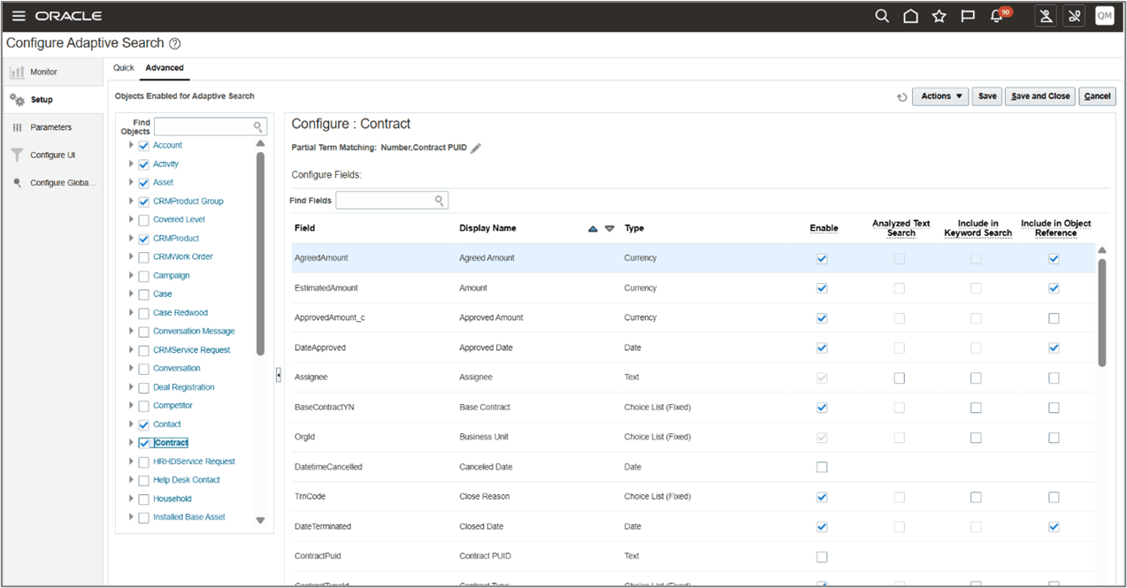The width and height of the screenshot is (1127, 588).
Task: Switch to the Quick tab
Action: (123, 67)
